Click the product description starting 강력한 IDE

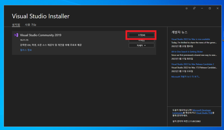coord(51,45)
